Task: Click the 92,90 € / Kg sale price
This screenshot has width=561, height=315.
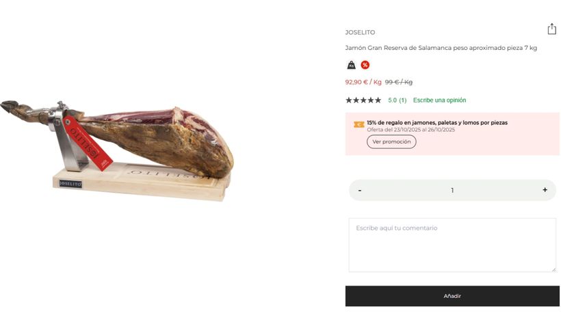Action: 363,82
